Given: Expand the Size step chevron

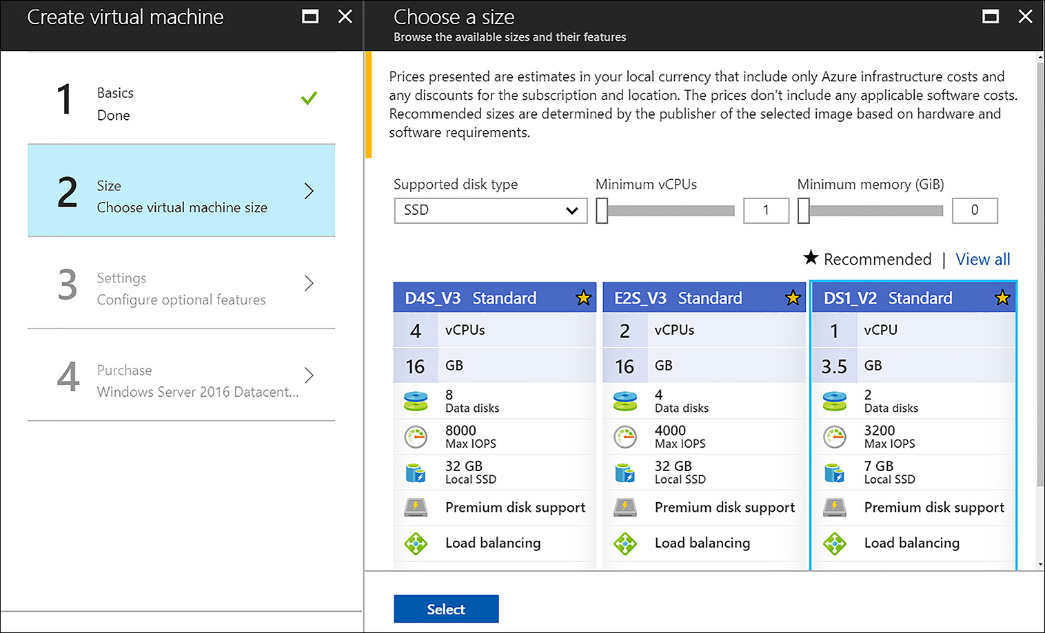Looking at the screenshot, I should click(309, 191).
